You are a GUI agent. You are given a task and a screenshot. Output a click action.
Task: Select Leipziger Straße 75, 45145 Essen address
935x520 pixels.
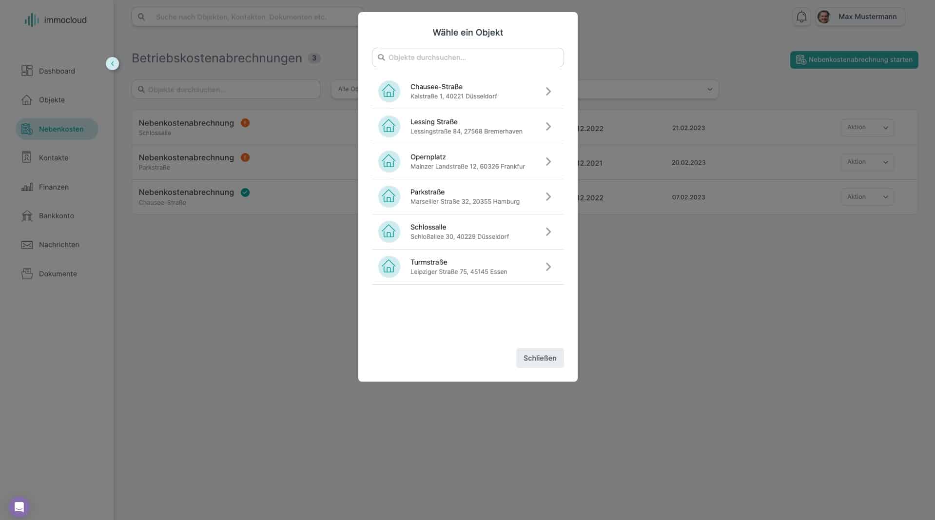tap(458, 272)
